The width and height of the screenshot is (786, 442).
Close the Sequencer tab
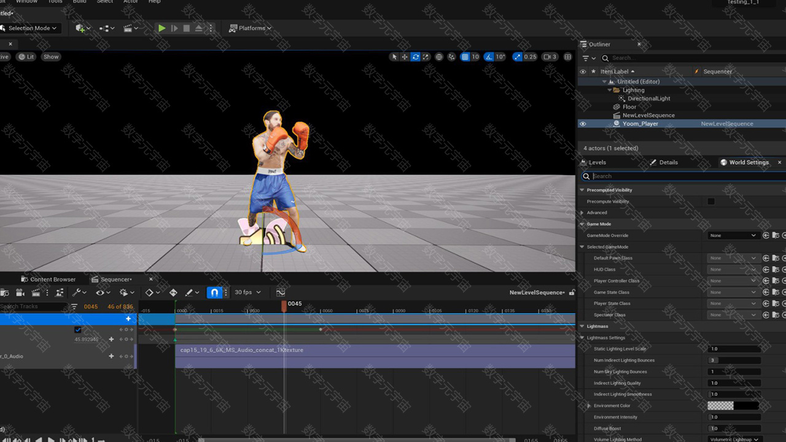click(150, 279)
